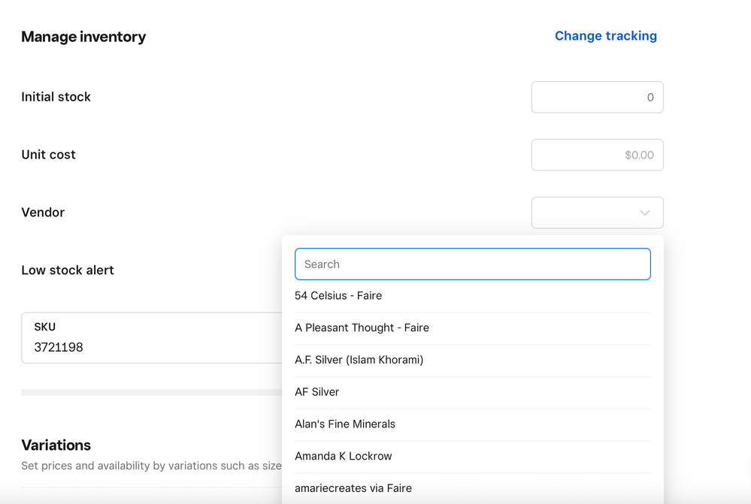Click the horizontal scrollbar below SKU

[x=150, y=392]
